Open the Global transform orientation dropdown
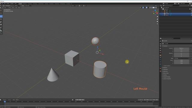Viewport: 192px width, 108px height. (x=72, y=6)
